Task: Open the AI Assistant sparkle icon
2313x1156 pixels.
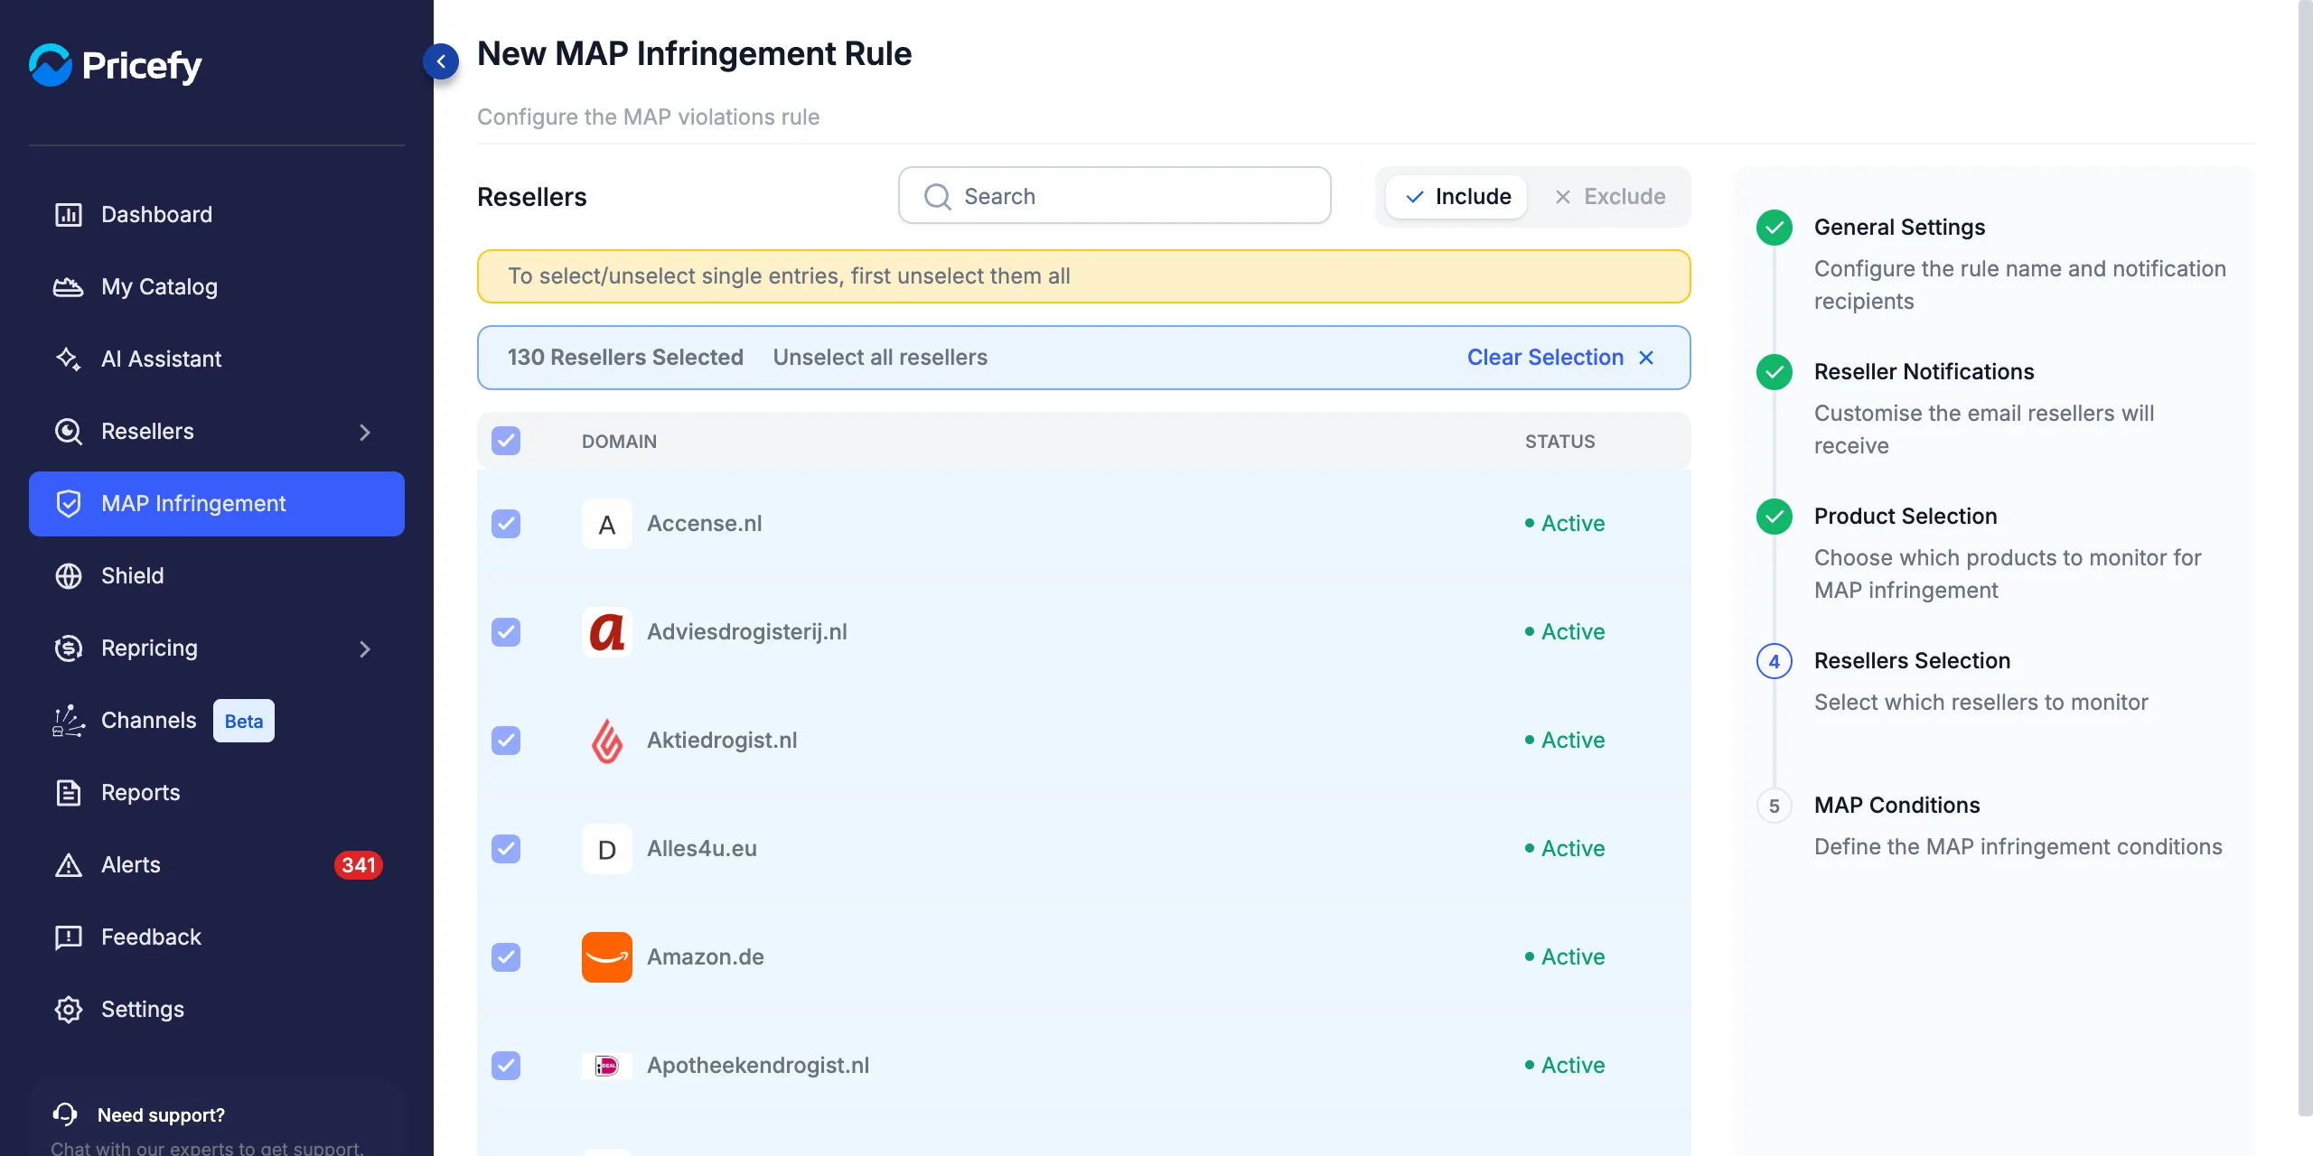Action: pyautogui.click(x=69, y=359)
